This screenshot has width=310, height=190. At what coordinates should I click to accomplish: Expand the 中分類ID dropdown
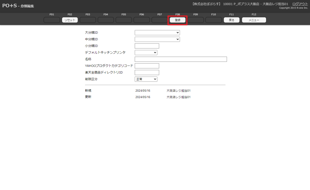click(157, 39)
